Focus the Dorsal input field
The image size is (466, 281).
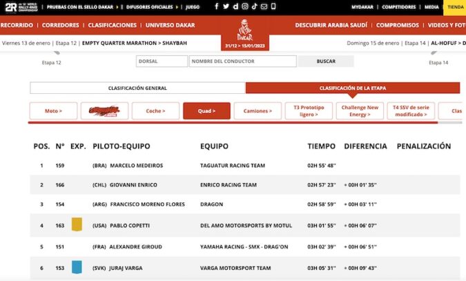(162, 61)
